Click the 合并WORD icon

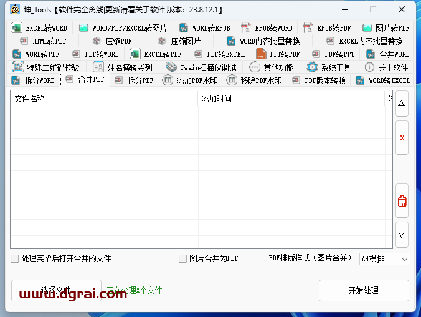[371, 54]
